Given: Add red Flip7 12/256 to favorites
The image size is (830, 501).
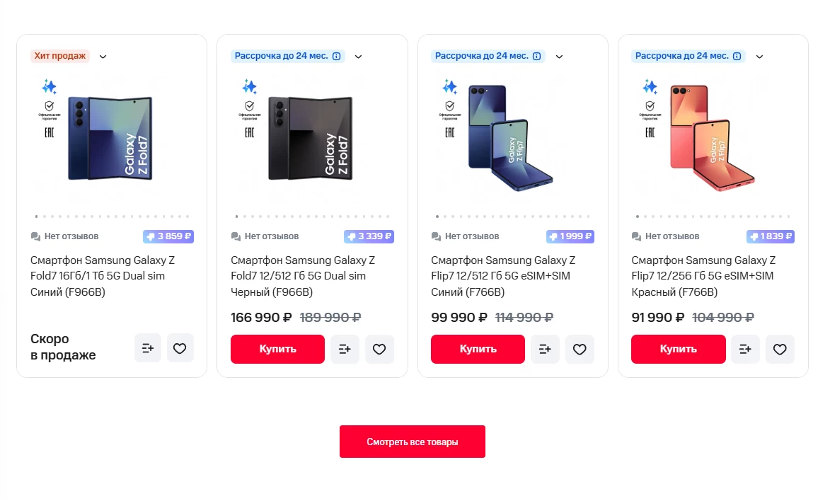Looking at the screenshot, I should (x=780, y=349).
